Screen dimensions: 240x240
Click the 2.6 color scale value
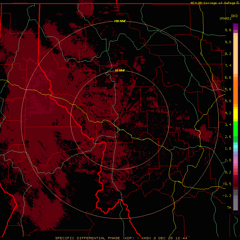click(x=228, y=137)
